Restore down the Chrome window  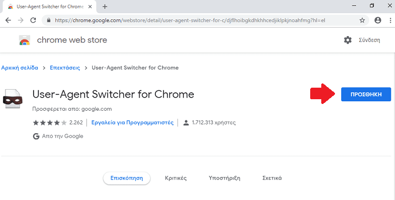372,6
